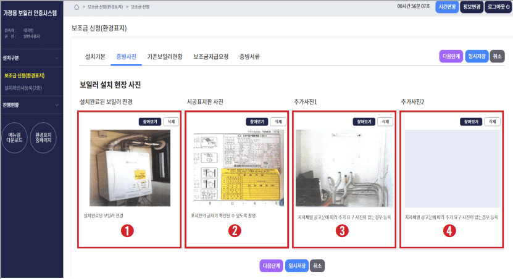Screen dimensions: 513x279
Task: Open the 시공표지판 sign photo thumbnail
Action: (238, 168)
